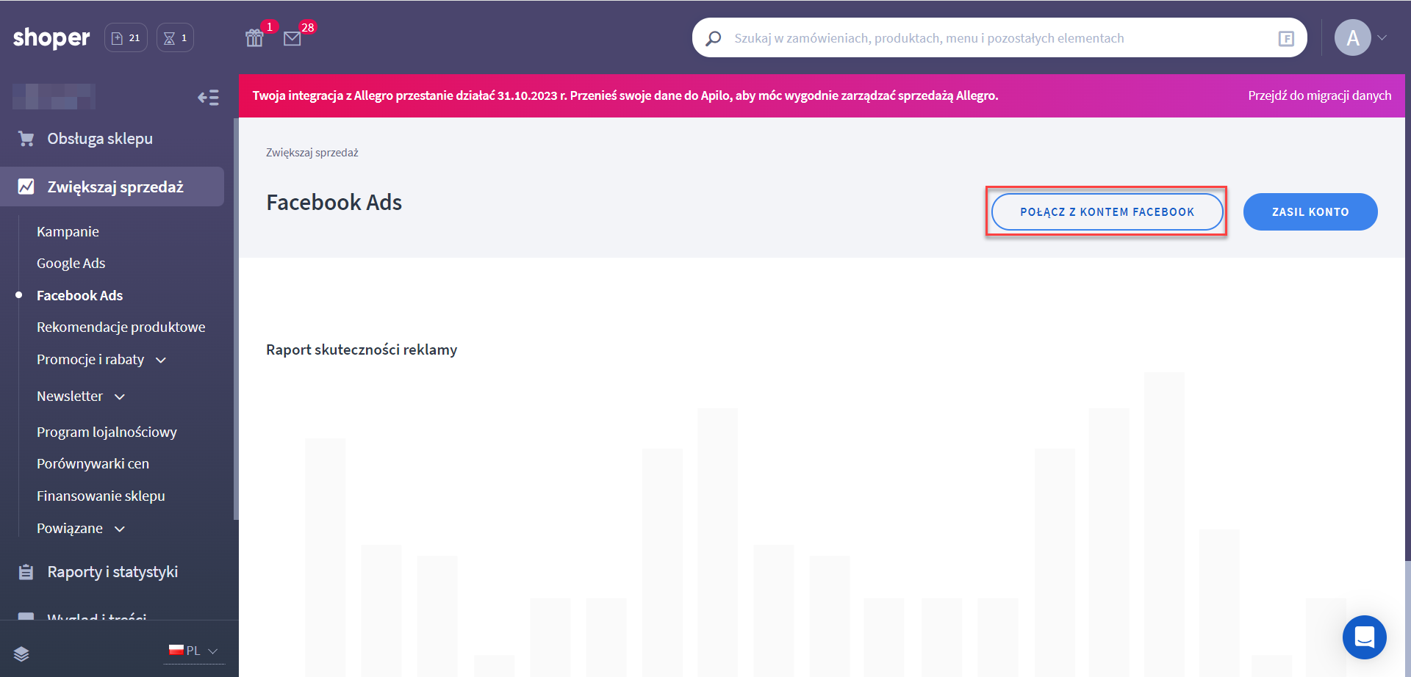
Task: Click the clipboard icon beside Raporty i statystyki
Action: [26, 572]
